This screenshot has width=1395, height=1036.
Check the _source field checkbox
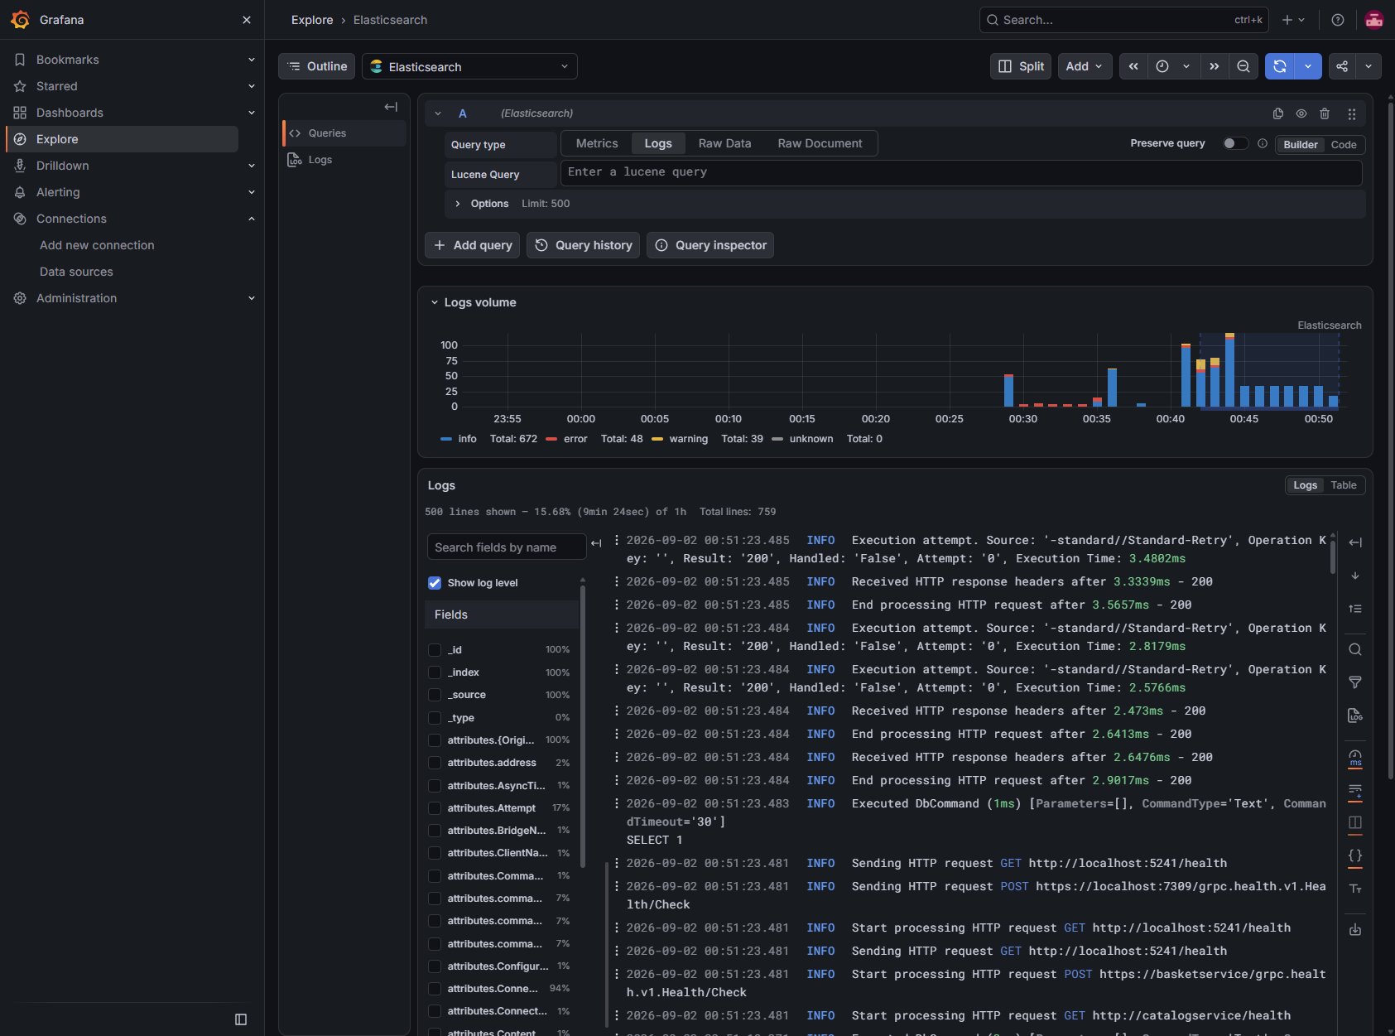[435, 695]
